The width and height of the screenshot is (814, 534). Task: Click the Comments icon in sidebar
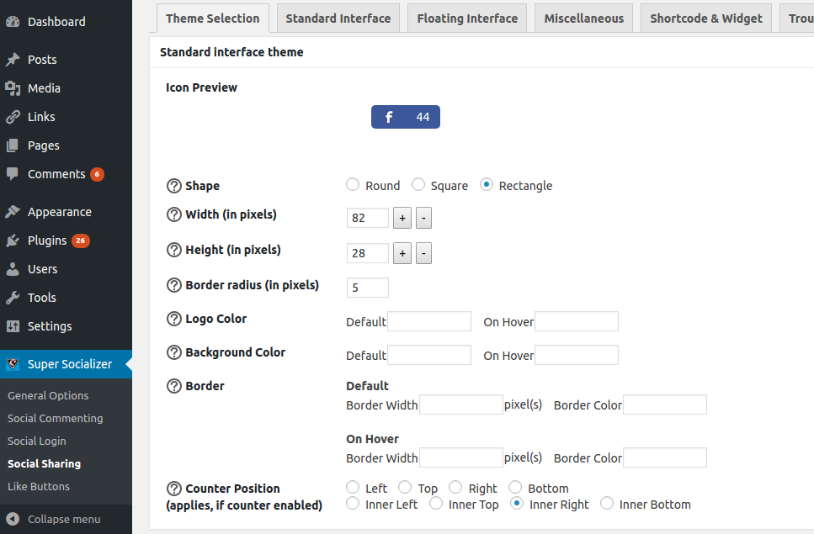pos(15,174)
